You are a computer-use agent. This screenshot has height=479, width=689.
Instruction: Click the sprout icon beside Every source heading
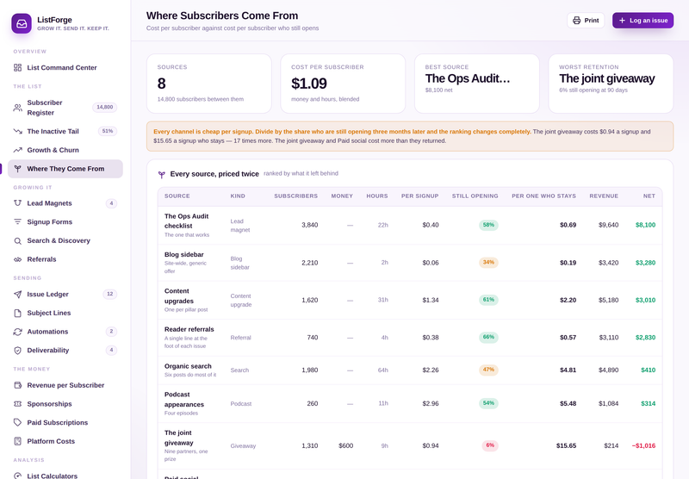(x=162, y=175)
